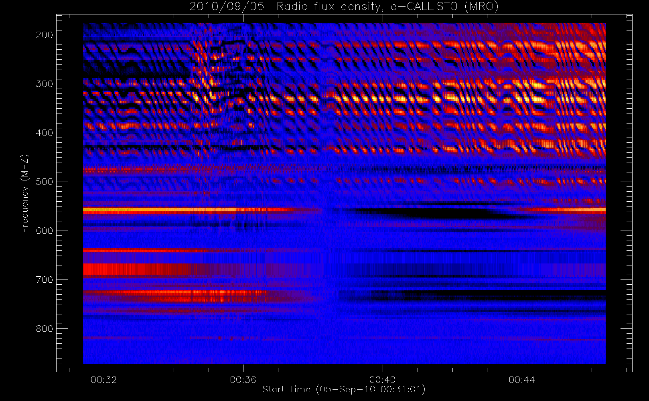Click the 800 frequency tick label
Image resolution: width=649 pixels, height=401 pixels.
[x=45, y=328]
